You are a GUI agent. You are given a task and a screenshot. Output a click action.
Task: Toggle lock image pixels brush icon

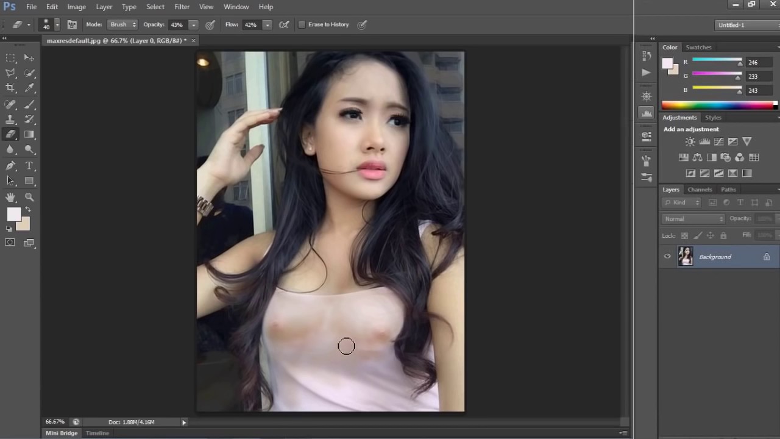click(x=697, y=235)
